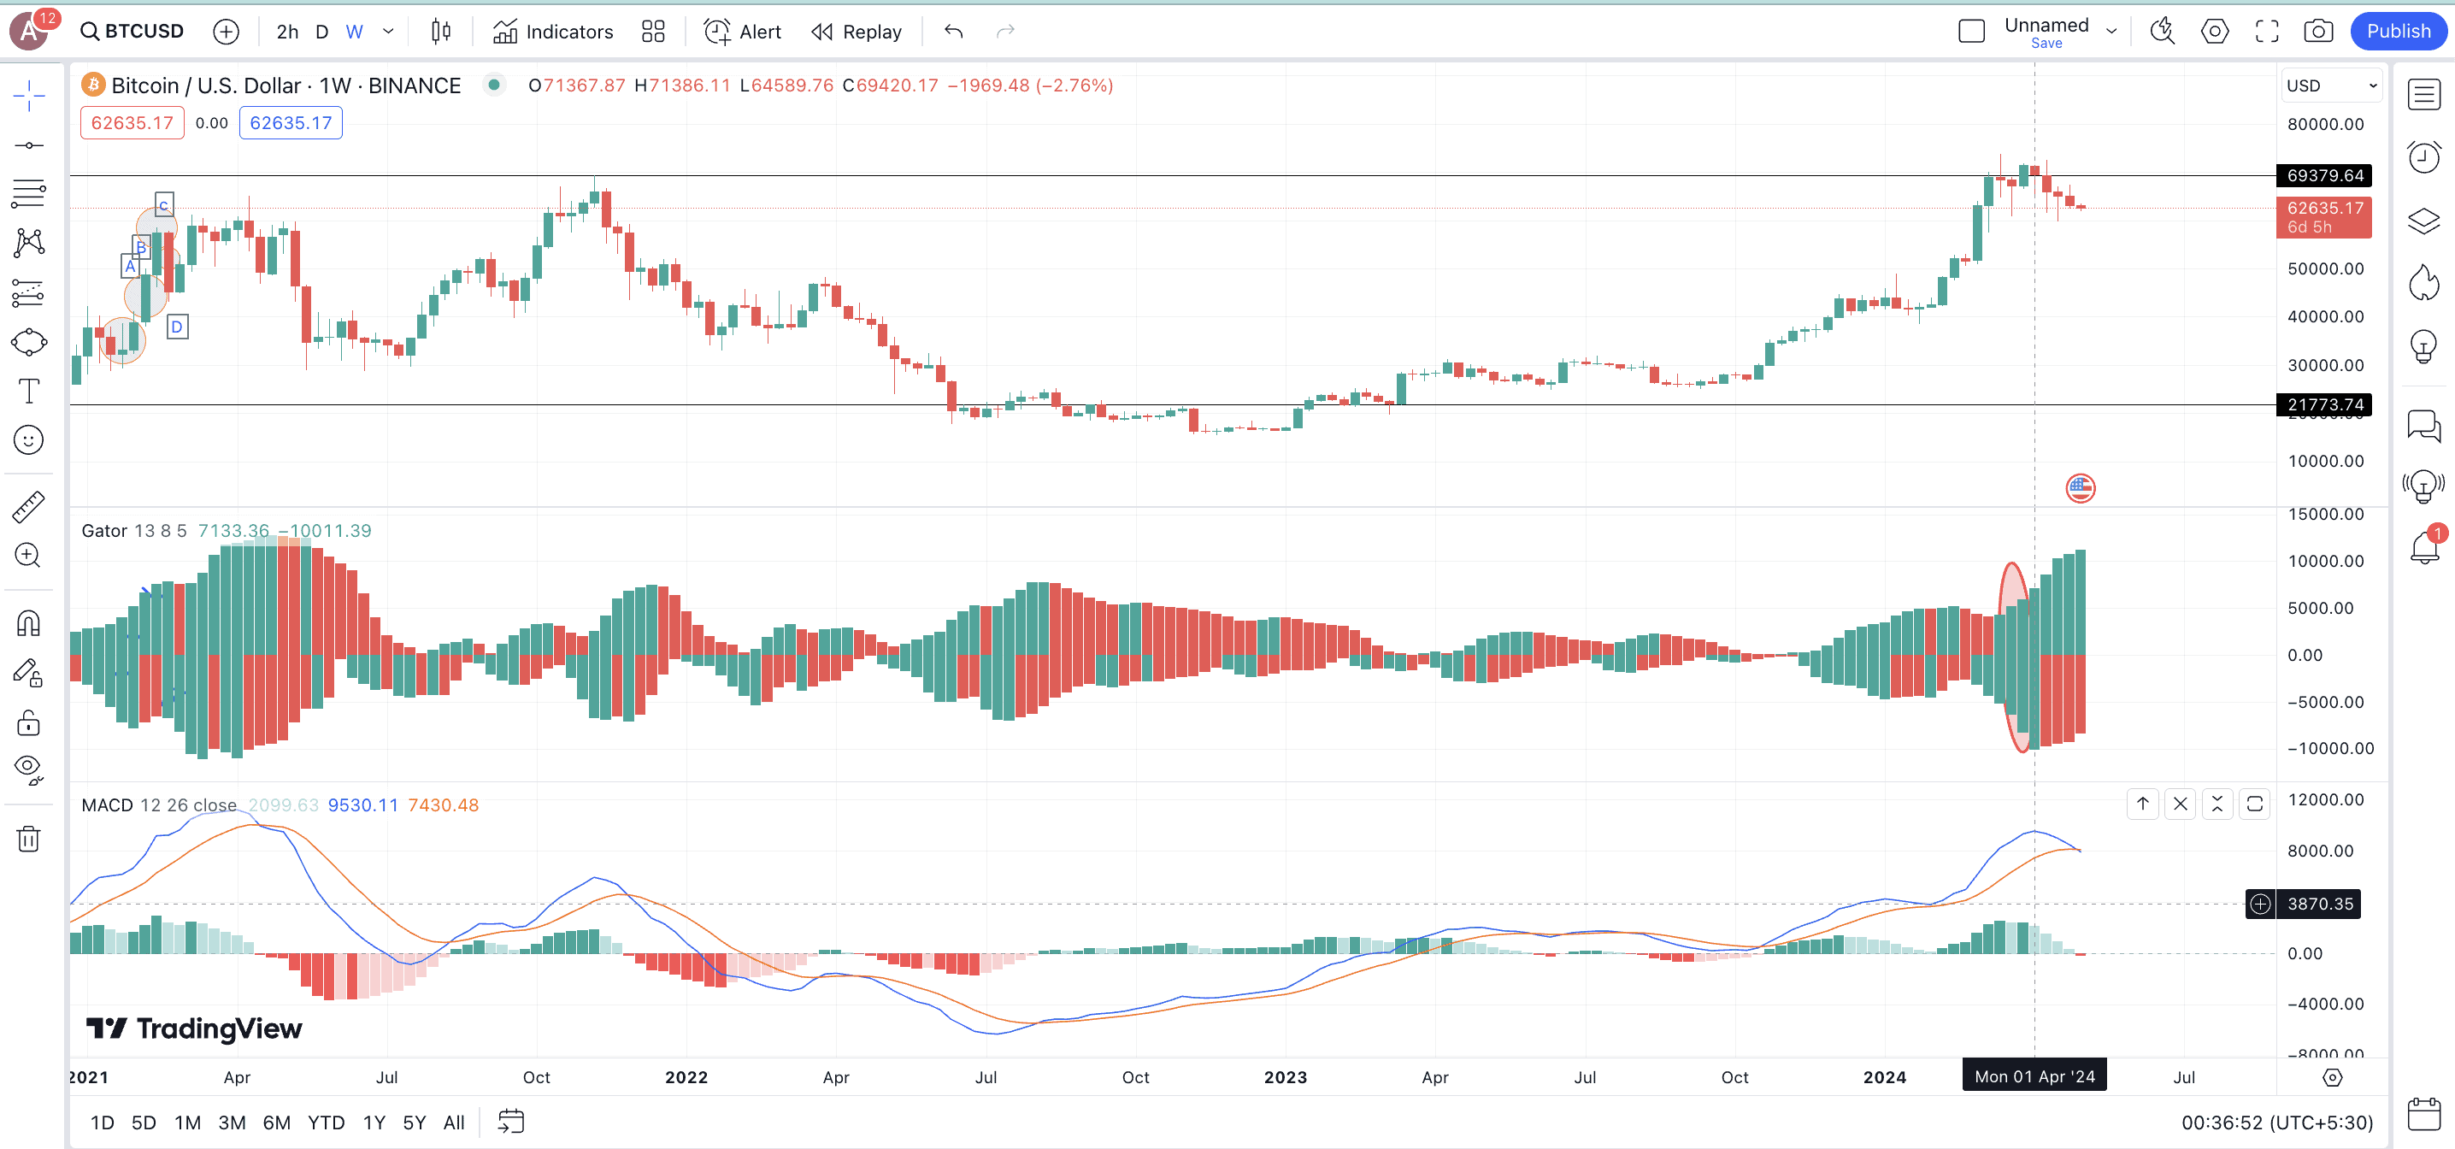Toggle the Unnamed layout checkbox square
The width and height of the screenshot is (2455, 1149).
[1971, 32]
